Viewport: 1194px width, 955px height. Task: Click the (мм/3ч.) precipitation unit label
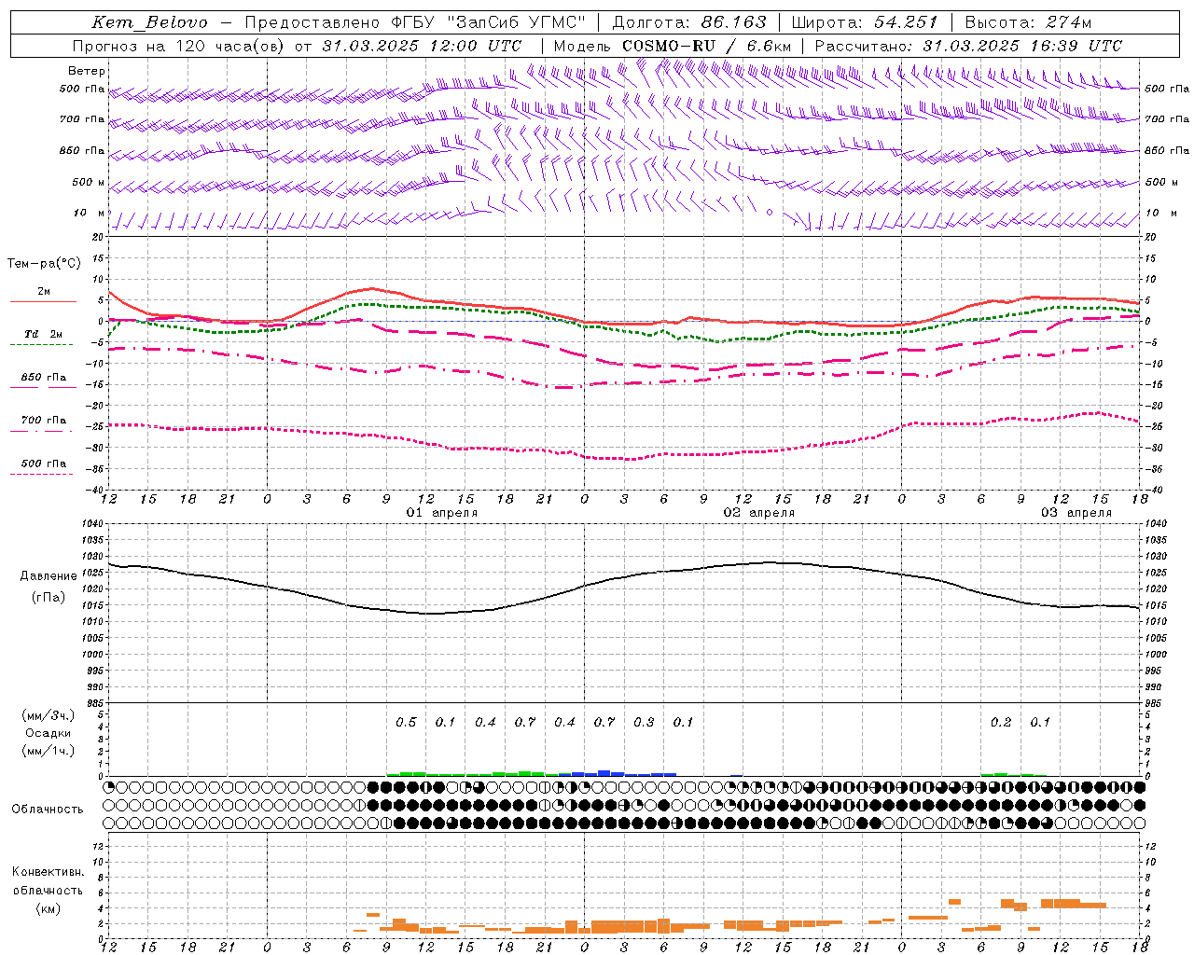49,715
